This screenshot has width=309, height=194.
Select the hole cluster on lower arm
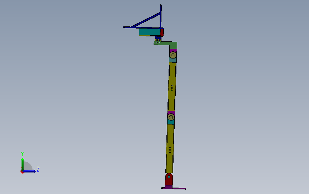[x=170, y=150]
